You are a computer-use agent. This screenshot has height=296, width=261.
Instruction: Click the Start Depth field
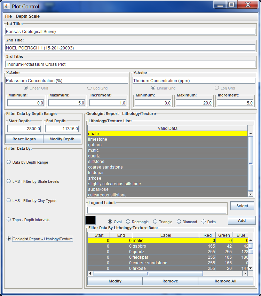(x=24, y=129)
